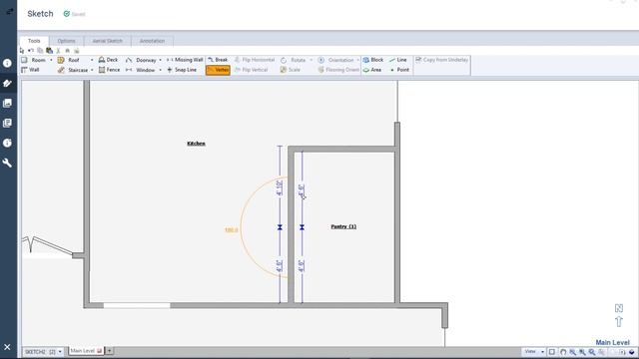Select the Snap Line tool
The height and width of the screenshot is (359, 639).
pos(182,70)
